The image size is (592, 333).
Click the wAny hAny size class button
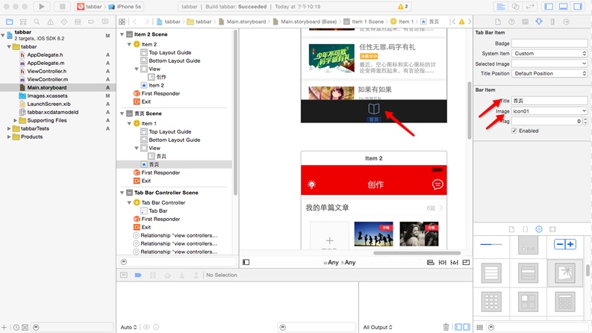[x=340, y=262]
